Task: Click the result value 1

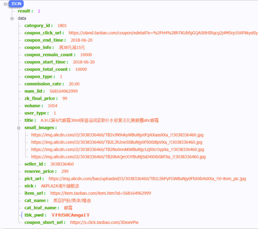Action: tap(39, 11)
